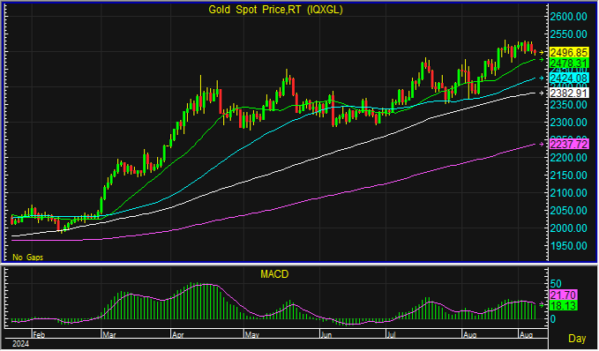The width and height of the screenshot is (599, 351).
Task: Click the Jun marker on time axis
Action: pyautogui.click(x=326, y=335)
